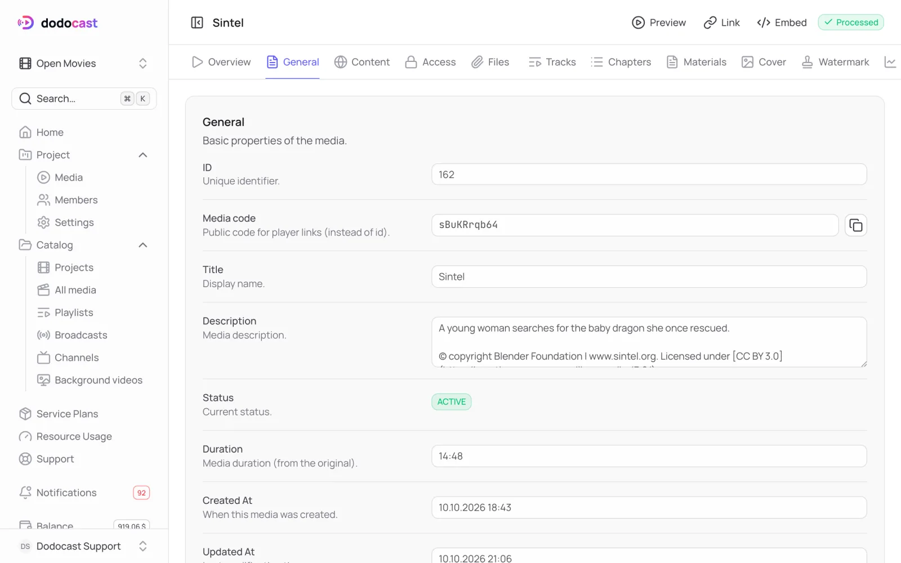Viewport: 901px width, 563px height.
Task: Click the Link chain icon
Action: pyautogui.click(x=710, y=23)
